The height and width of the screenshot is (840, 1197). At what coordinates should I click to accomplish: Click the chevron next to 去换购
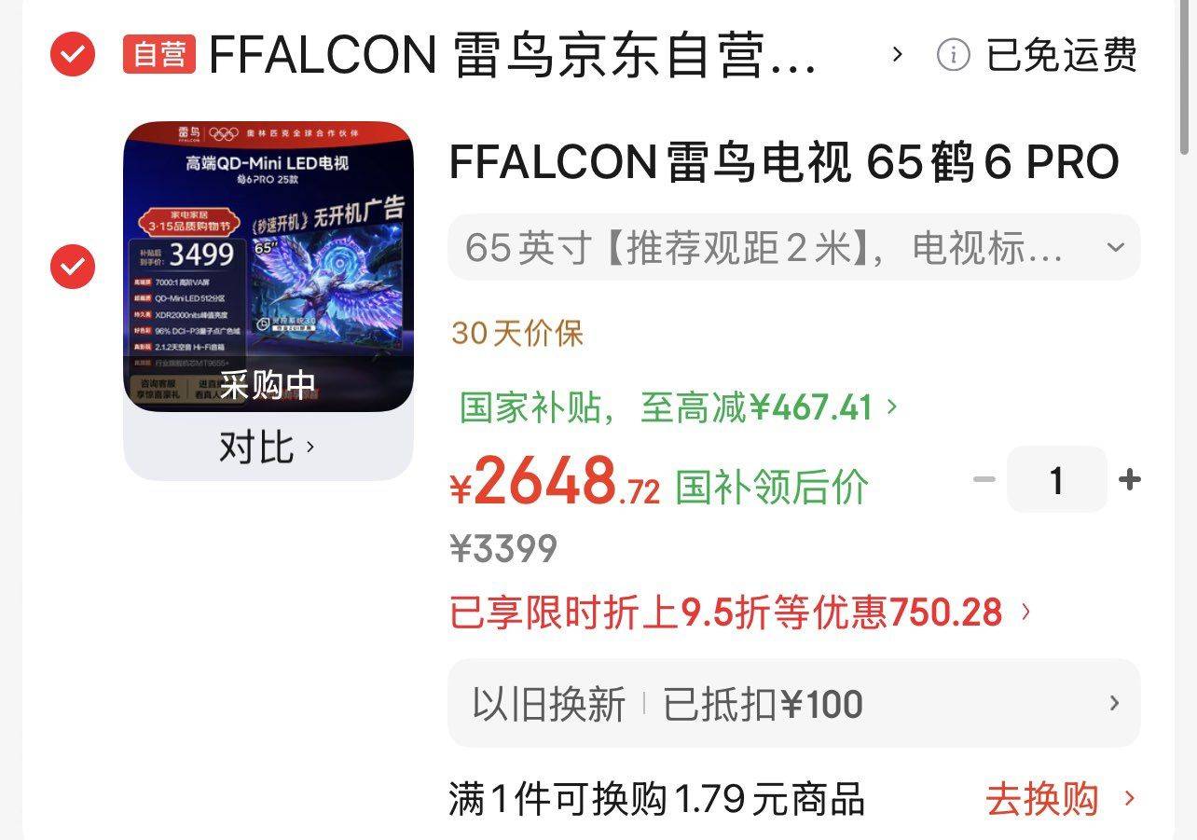coord(1130,799)
